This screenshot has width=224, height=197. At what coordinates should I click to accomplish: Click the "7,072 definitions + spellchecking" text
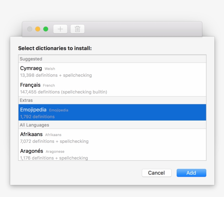[x=54, y=141]
